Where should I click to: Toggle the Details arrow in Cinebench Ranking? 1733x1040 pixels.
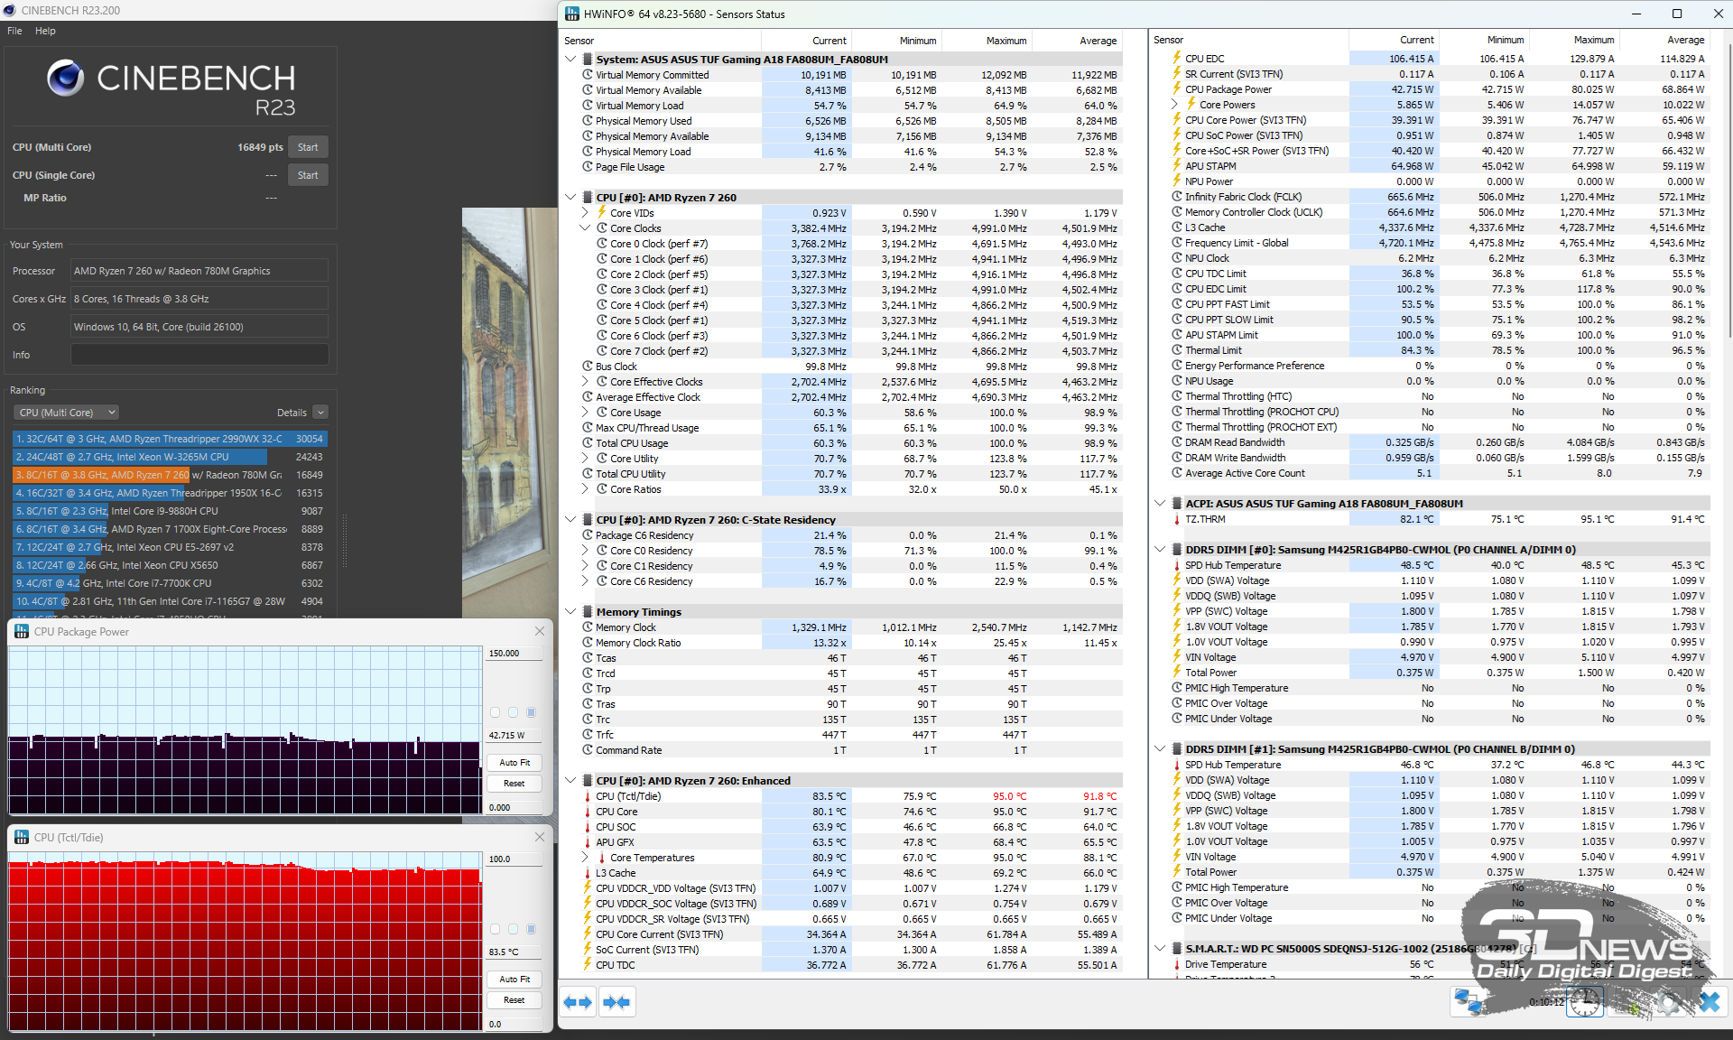coord(320,413)
